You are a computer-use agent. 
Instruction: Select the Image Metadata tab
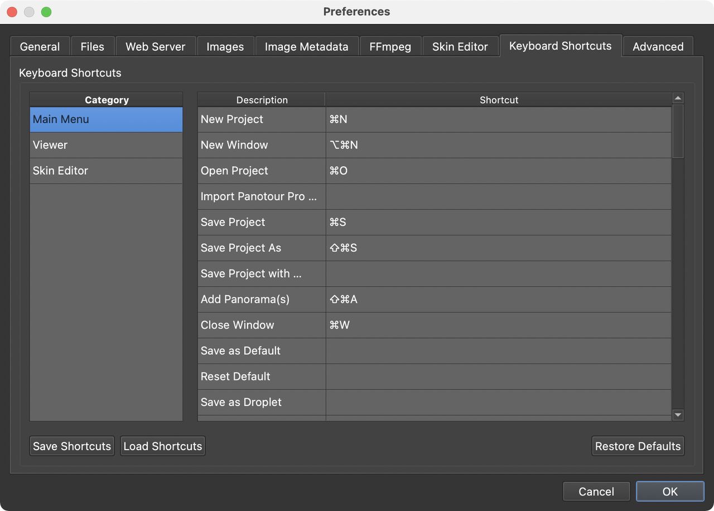[306, 46]
